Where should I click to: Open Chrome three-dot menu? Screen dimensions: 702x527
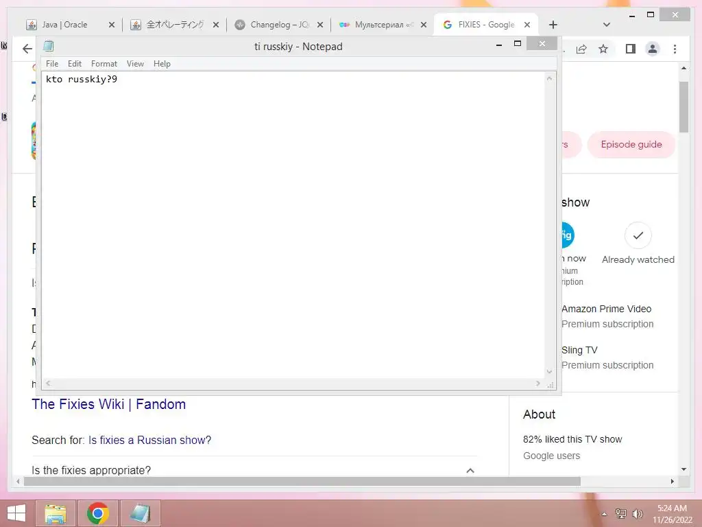[x=675, y=49]
